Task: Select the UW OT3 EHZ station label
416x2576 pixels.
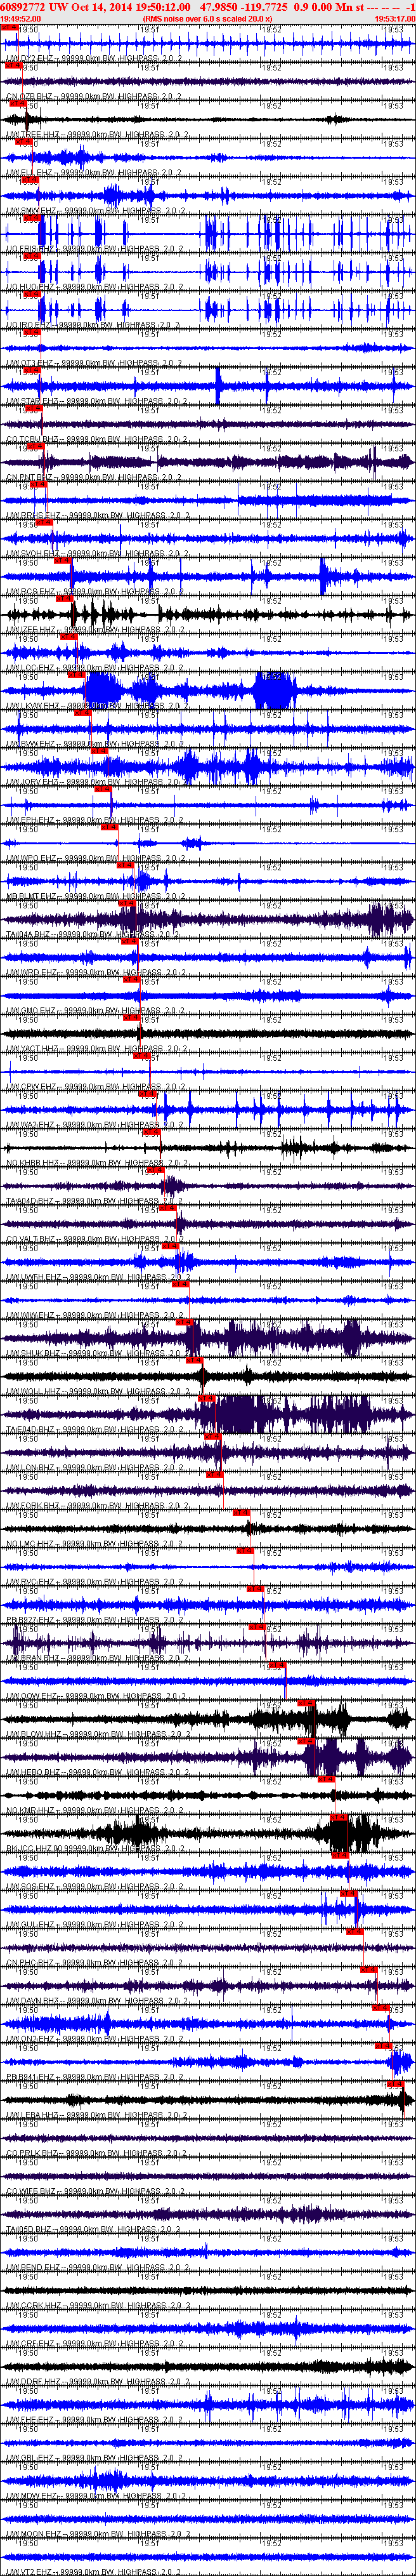Action: [93, 364]
